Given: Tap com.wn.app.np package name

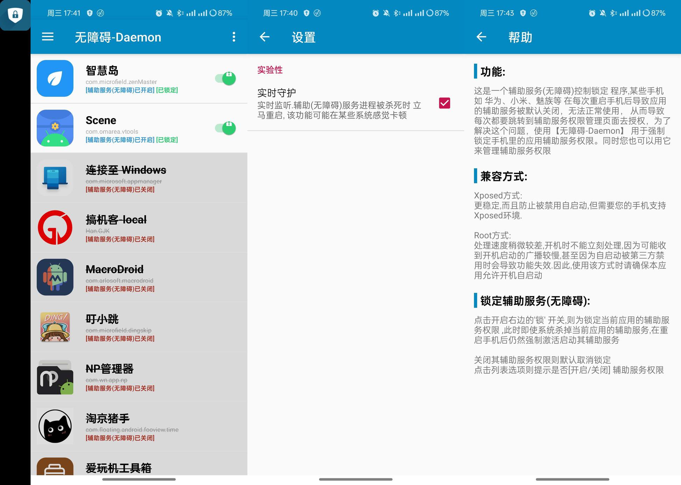Looking at the screenshot, I should [x=107, y=380].
